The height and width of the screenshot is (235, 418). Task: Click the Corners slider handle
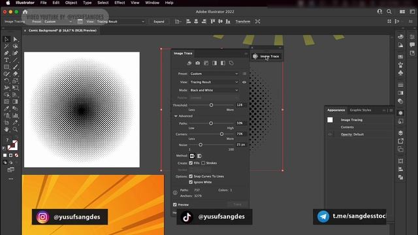tap(221, 134)
